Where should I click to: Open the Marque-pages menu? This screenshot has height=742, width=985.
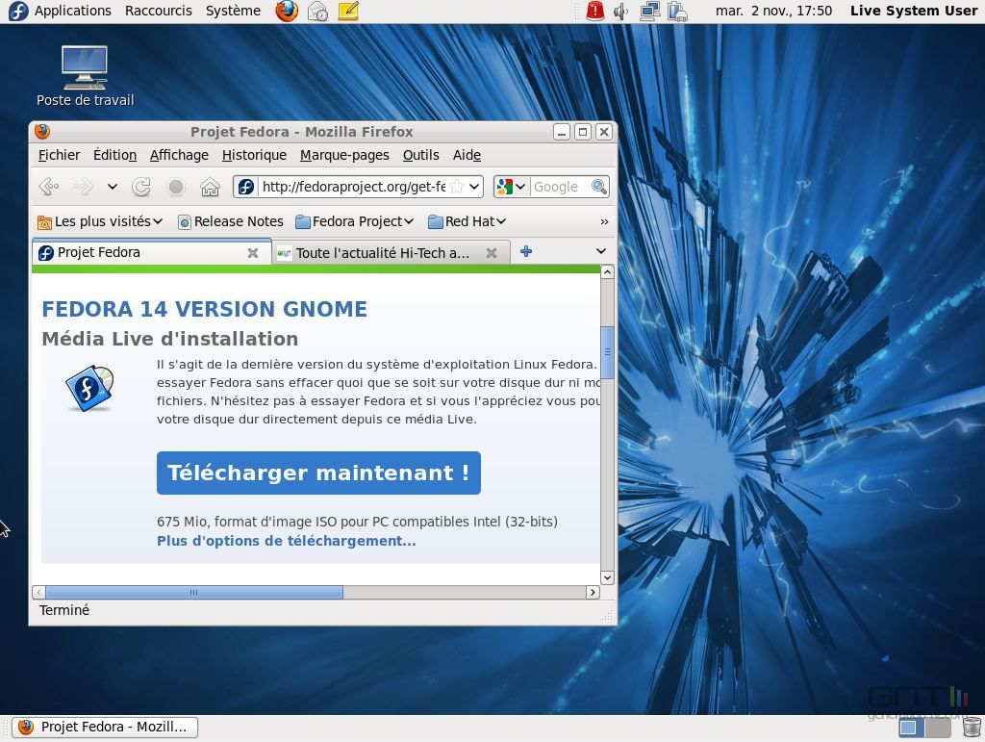(x=344, y=155)
